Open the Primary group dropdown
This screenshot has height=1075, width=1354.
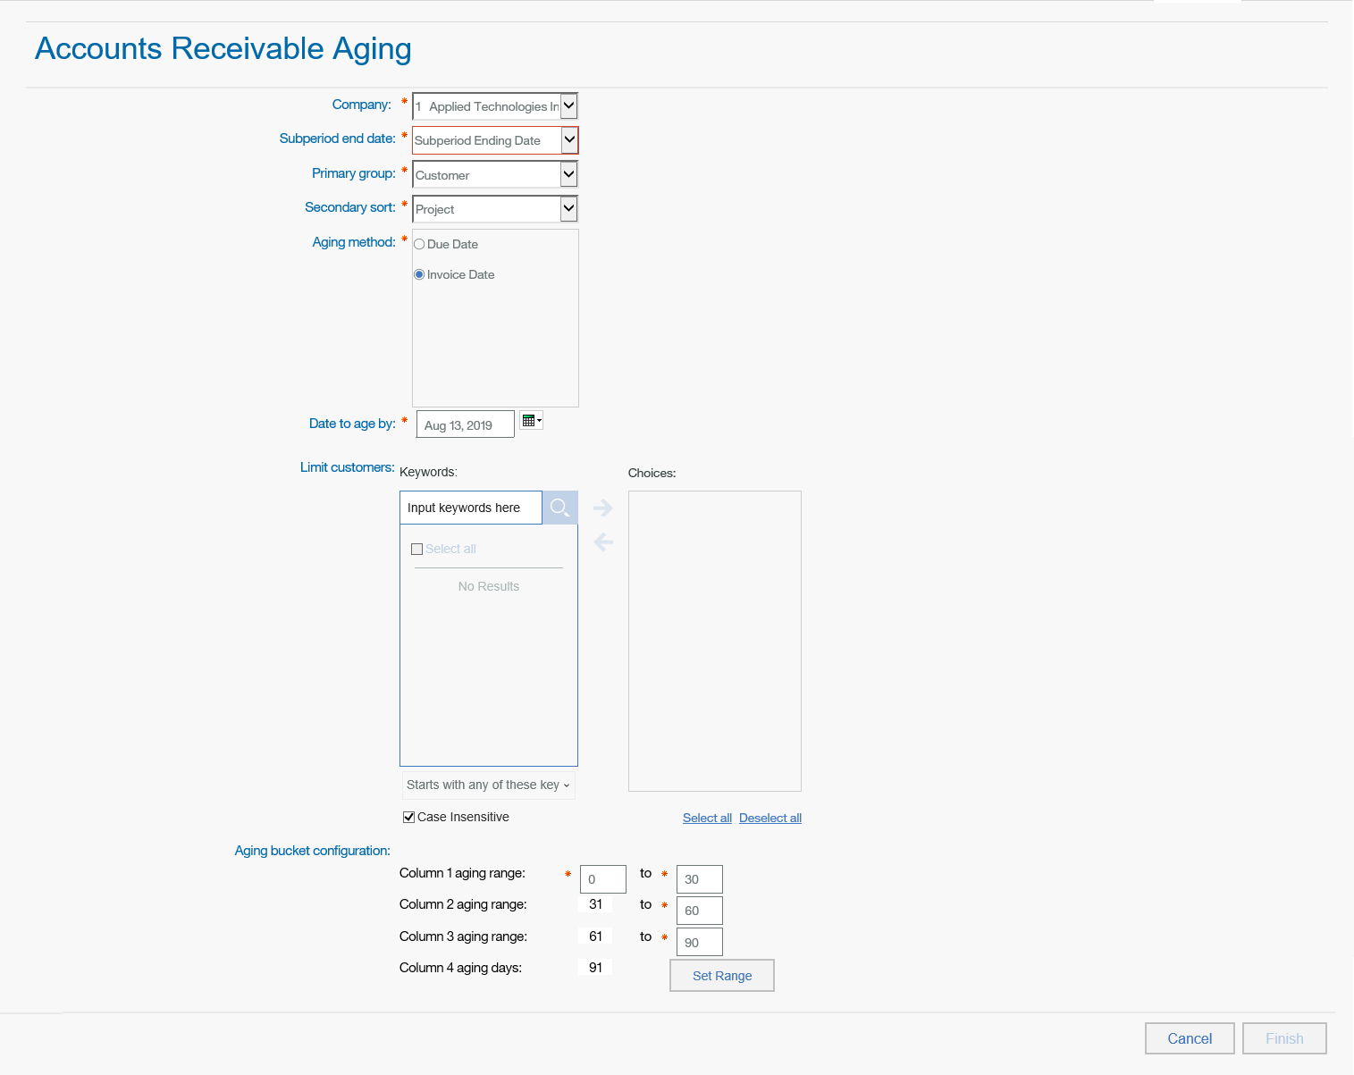pos(568,174)
